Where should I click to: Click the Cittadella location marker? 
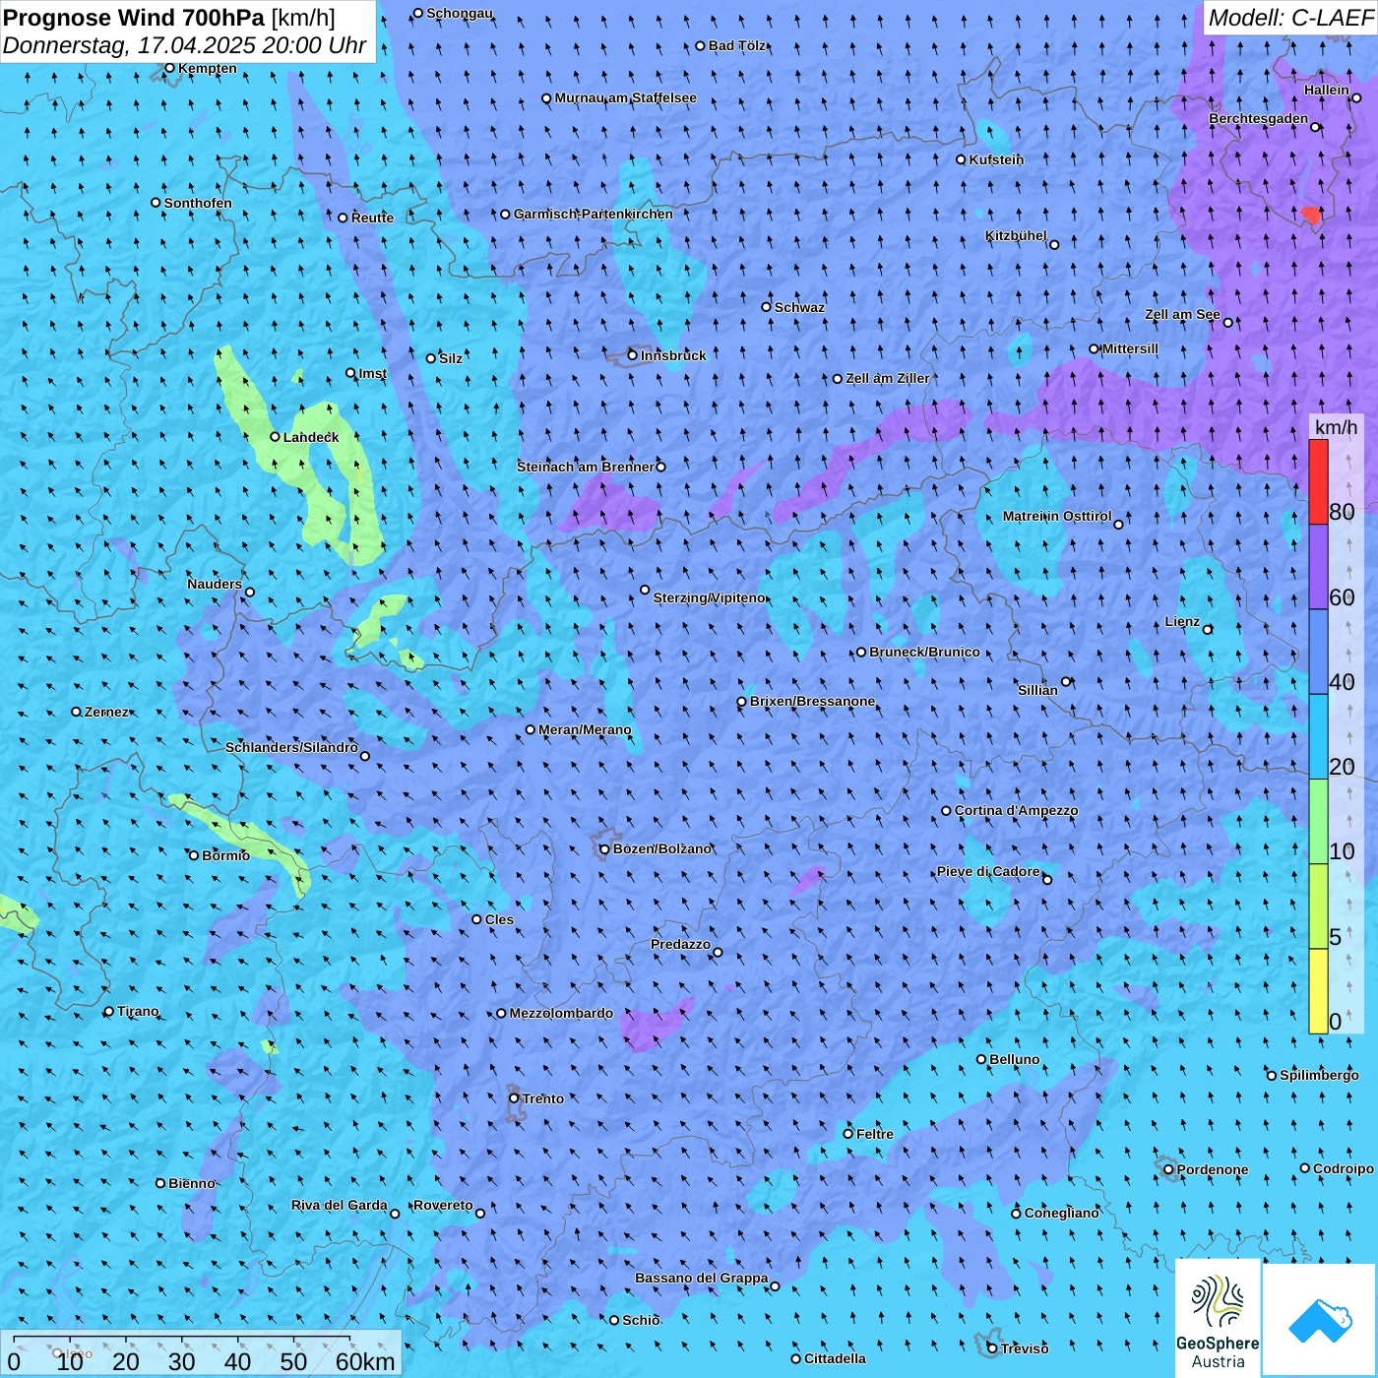(796, 1359)
